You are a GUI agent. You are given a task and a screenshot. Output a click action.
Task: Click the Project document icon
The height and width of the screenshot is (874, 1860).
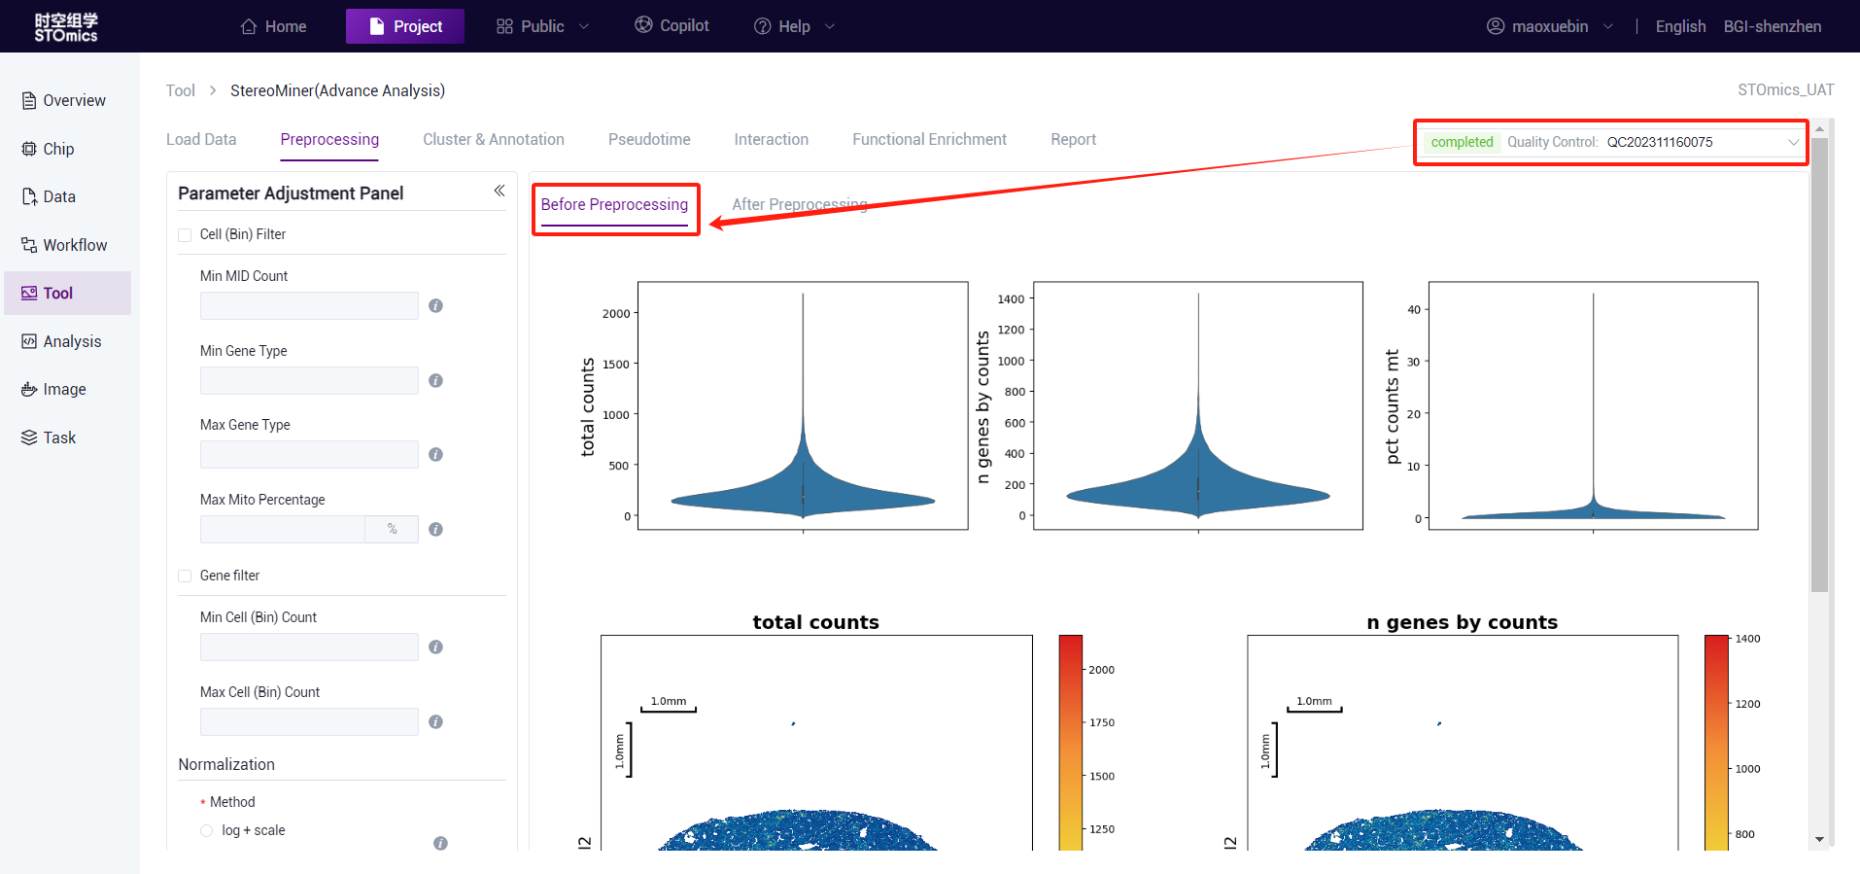377,26
